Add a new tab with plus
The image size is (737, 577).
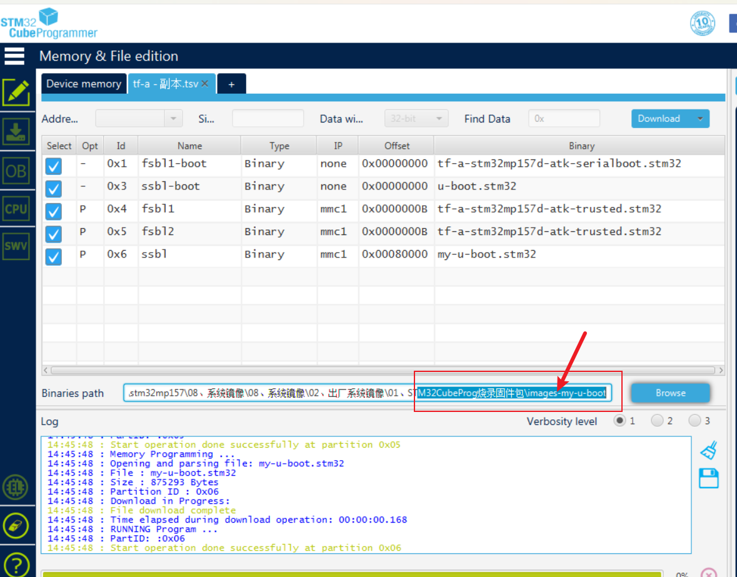(x=231, y=84)
